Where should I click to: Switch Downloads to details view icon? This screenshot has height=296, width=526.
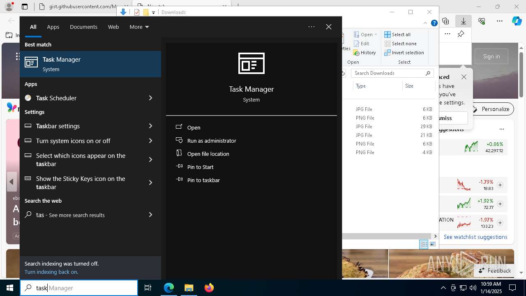[x=424, y=244]
